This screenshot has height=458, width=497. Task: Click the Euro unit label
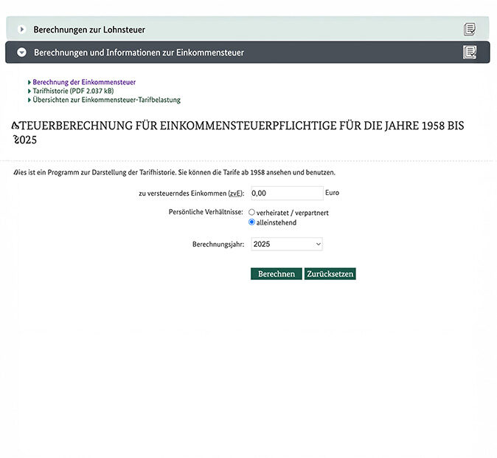pos(332,193)
